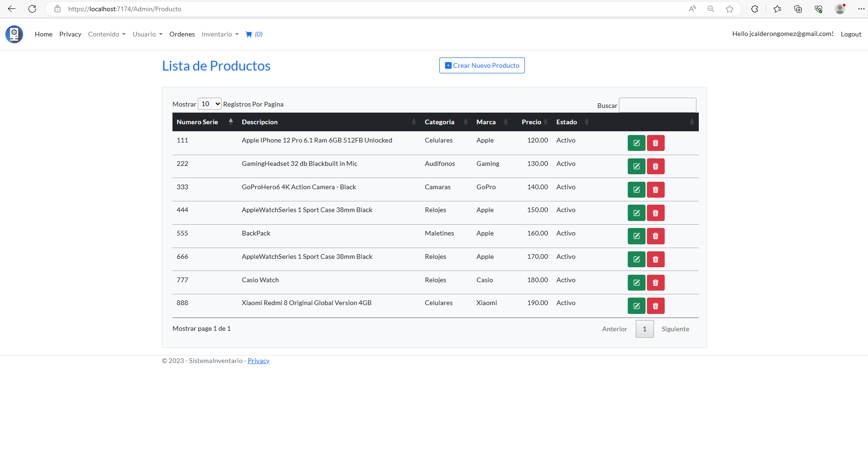This screenshot has height=470, width=868.
Task: Open edit for the BackPack product
Action: [x=636, y=236]
